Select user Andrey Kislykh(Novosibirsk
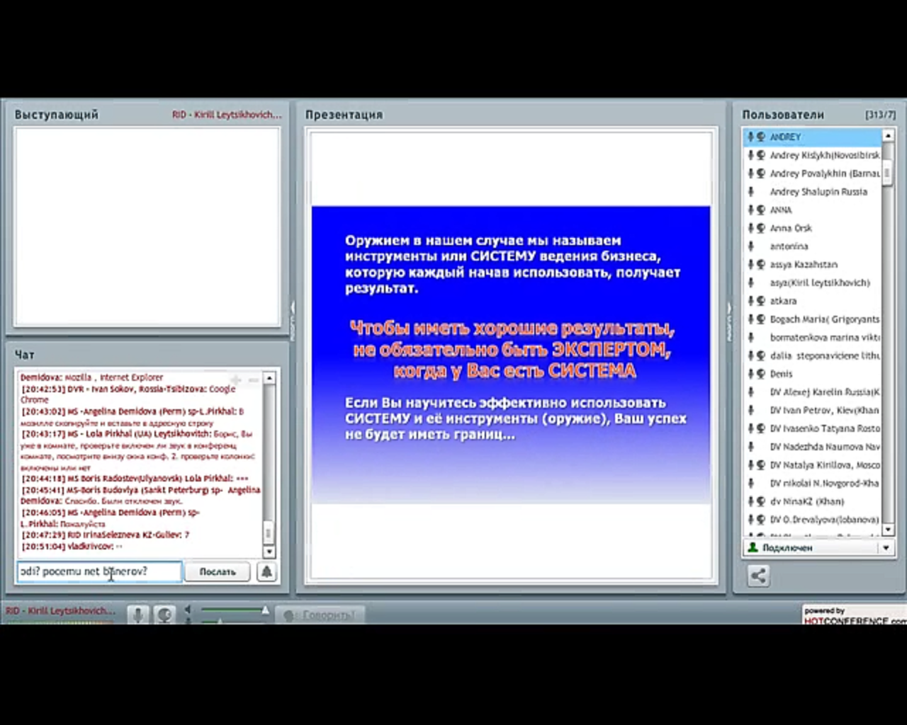 (x=812, y=155)
